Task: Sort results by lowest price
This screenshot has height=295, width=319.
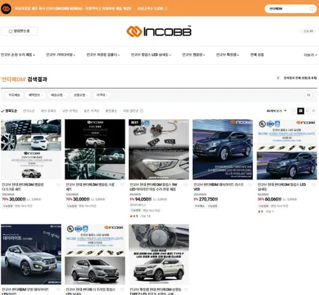Action: (70, 111)
